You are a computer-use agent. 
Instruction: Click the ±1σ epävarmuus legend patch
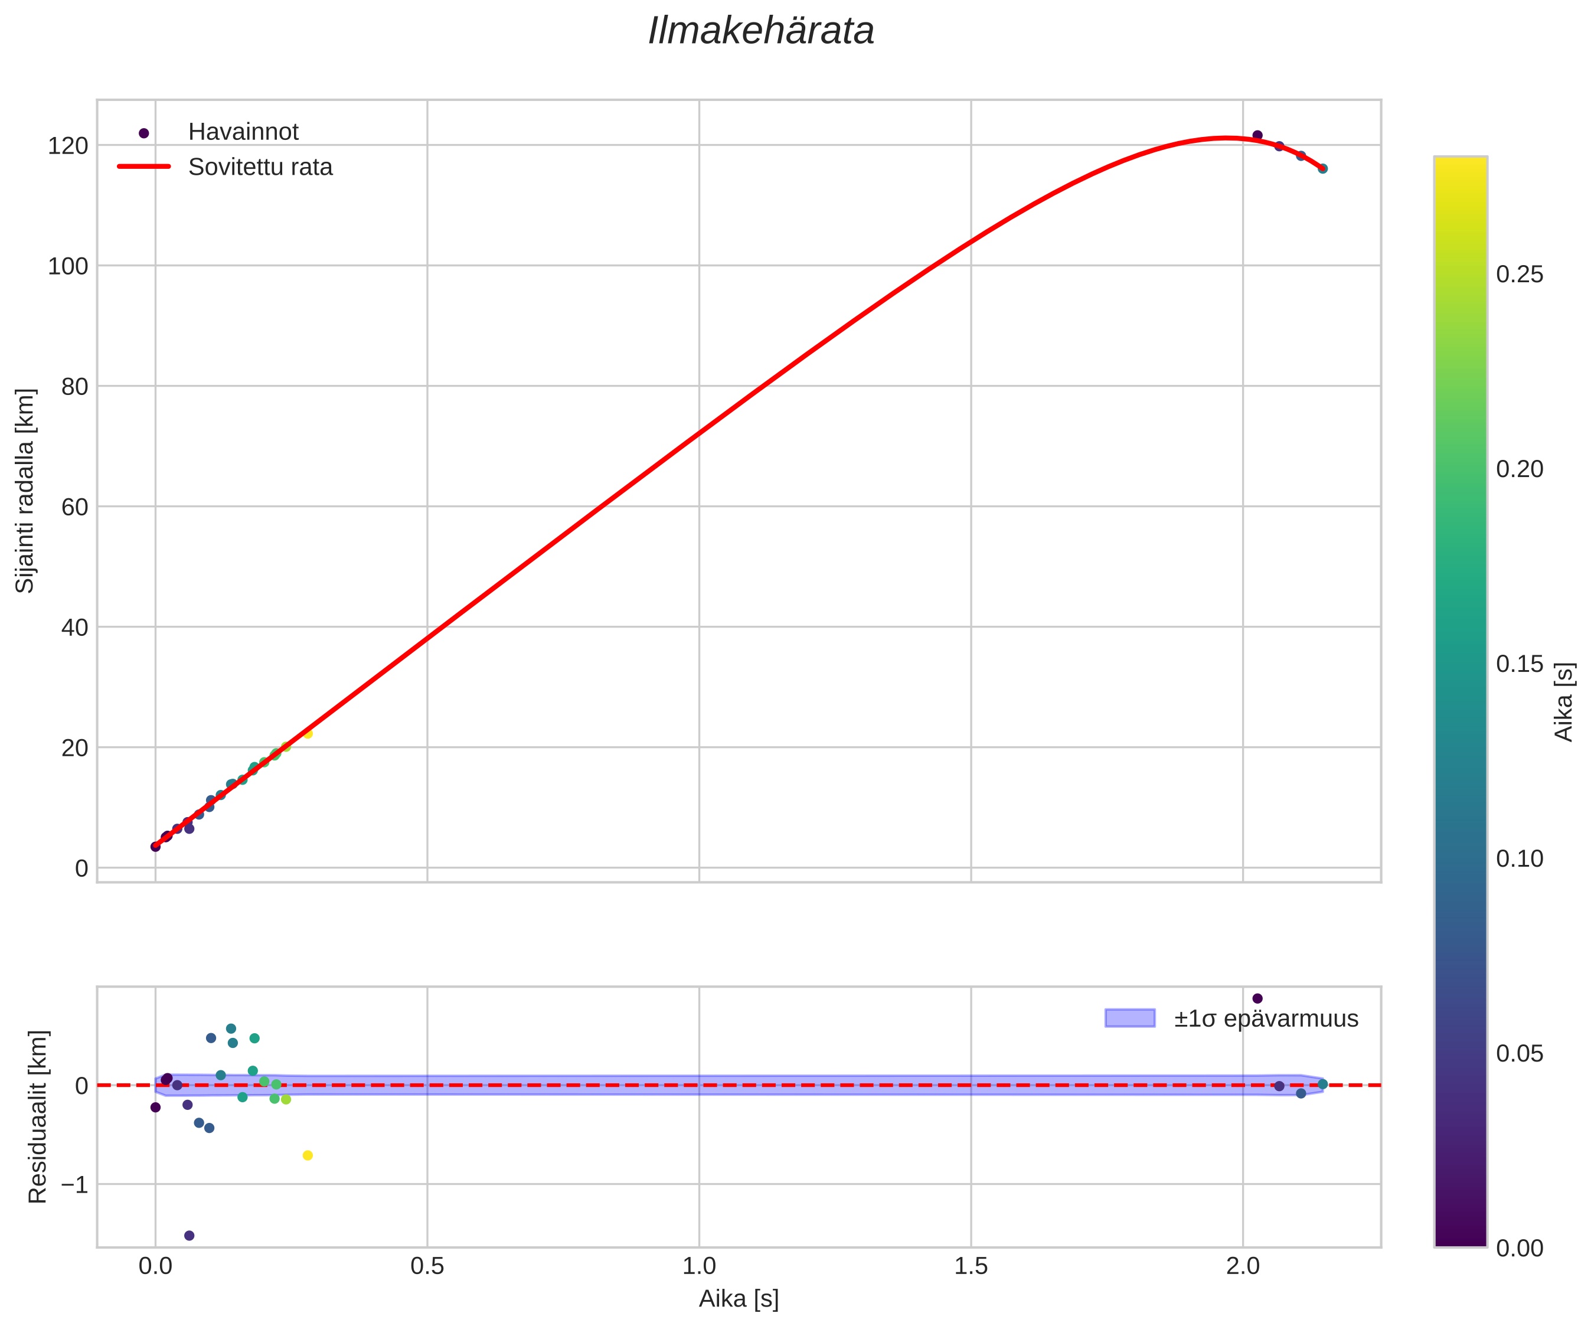click(x=1129, y=1018)
